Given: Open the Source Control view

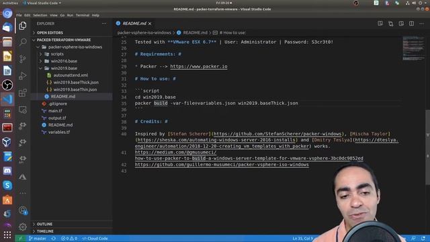Looking at the screenshot, I should coord(23,58).
